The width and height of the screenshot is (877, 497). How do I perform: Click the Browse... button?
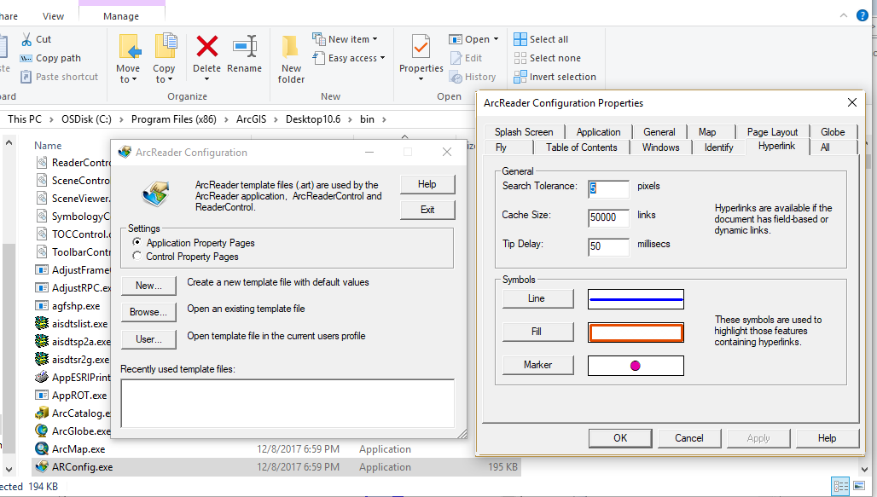148,312
